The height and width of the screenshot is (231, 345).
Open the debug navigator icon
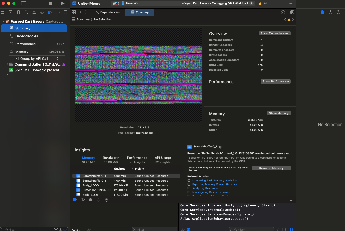pos(50,12)
